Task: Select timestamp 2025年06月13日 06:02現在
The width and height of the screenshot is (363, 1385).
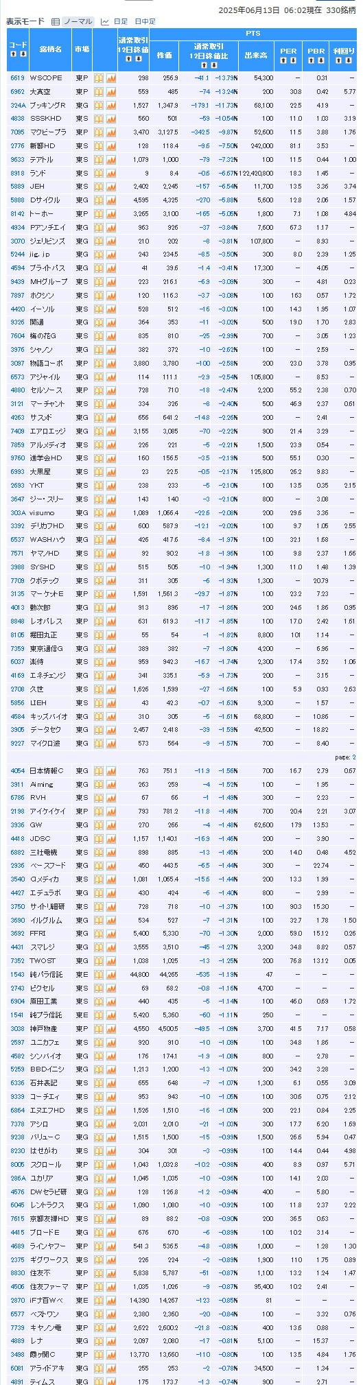Action: [270, 10]
